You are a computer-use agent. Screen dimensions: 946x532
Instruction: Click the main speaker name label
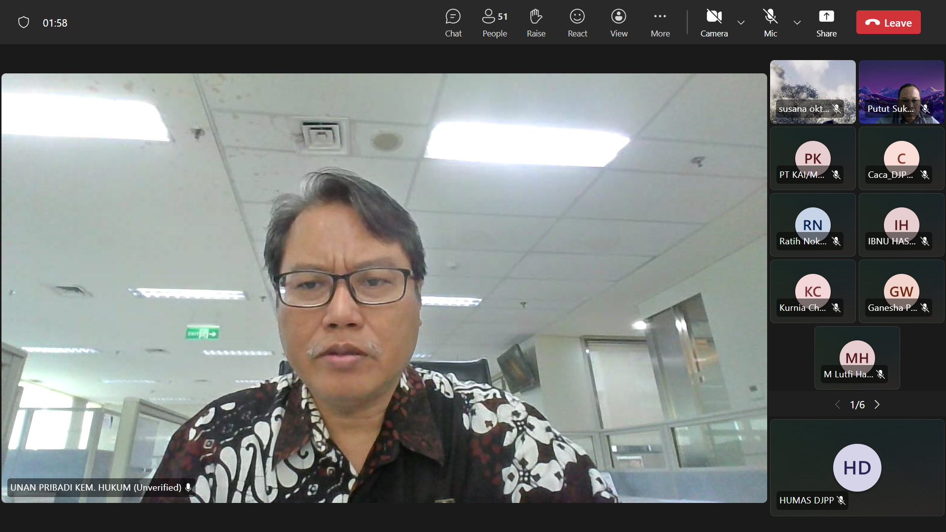[x=96, y=487]
